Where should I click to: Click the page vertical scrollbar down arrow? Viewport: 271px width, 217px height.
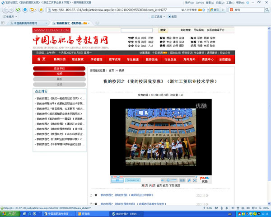[x=269, y=203]
